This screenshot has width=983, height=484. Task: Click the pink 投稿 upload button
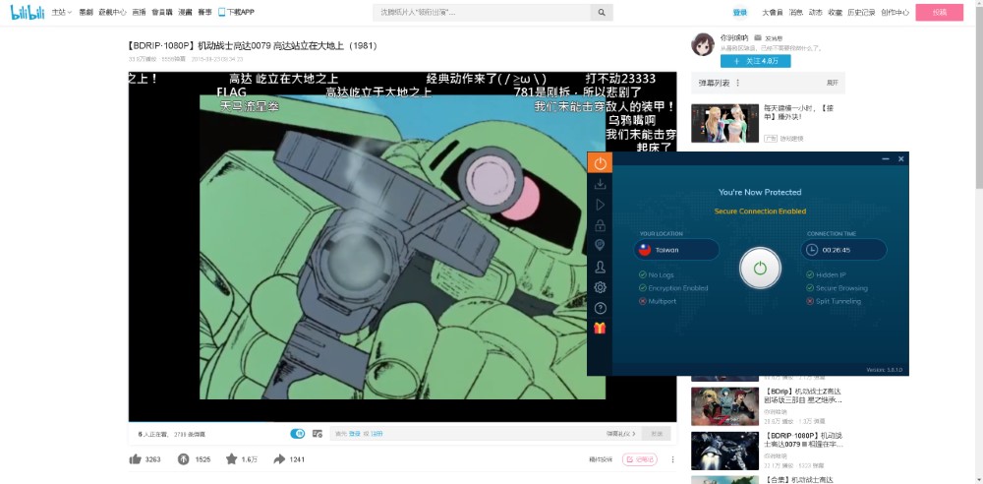pyautogui.click(x=939, y=13)
